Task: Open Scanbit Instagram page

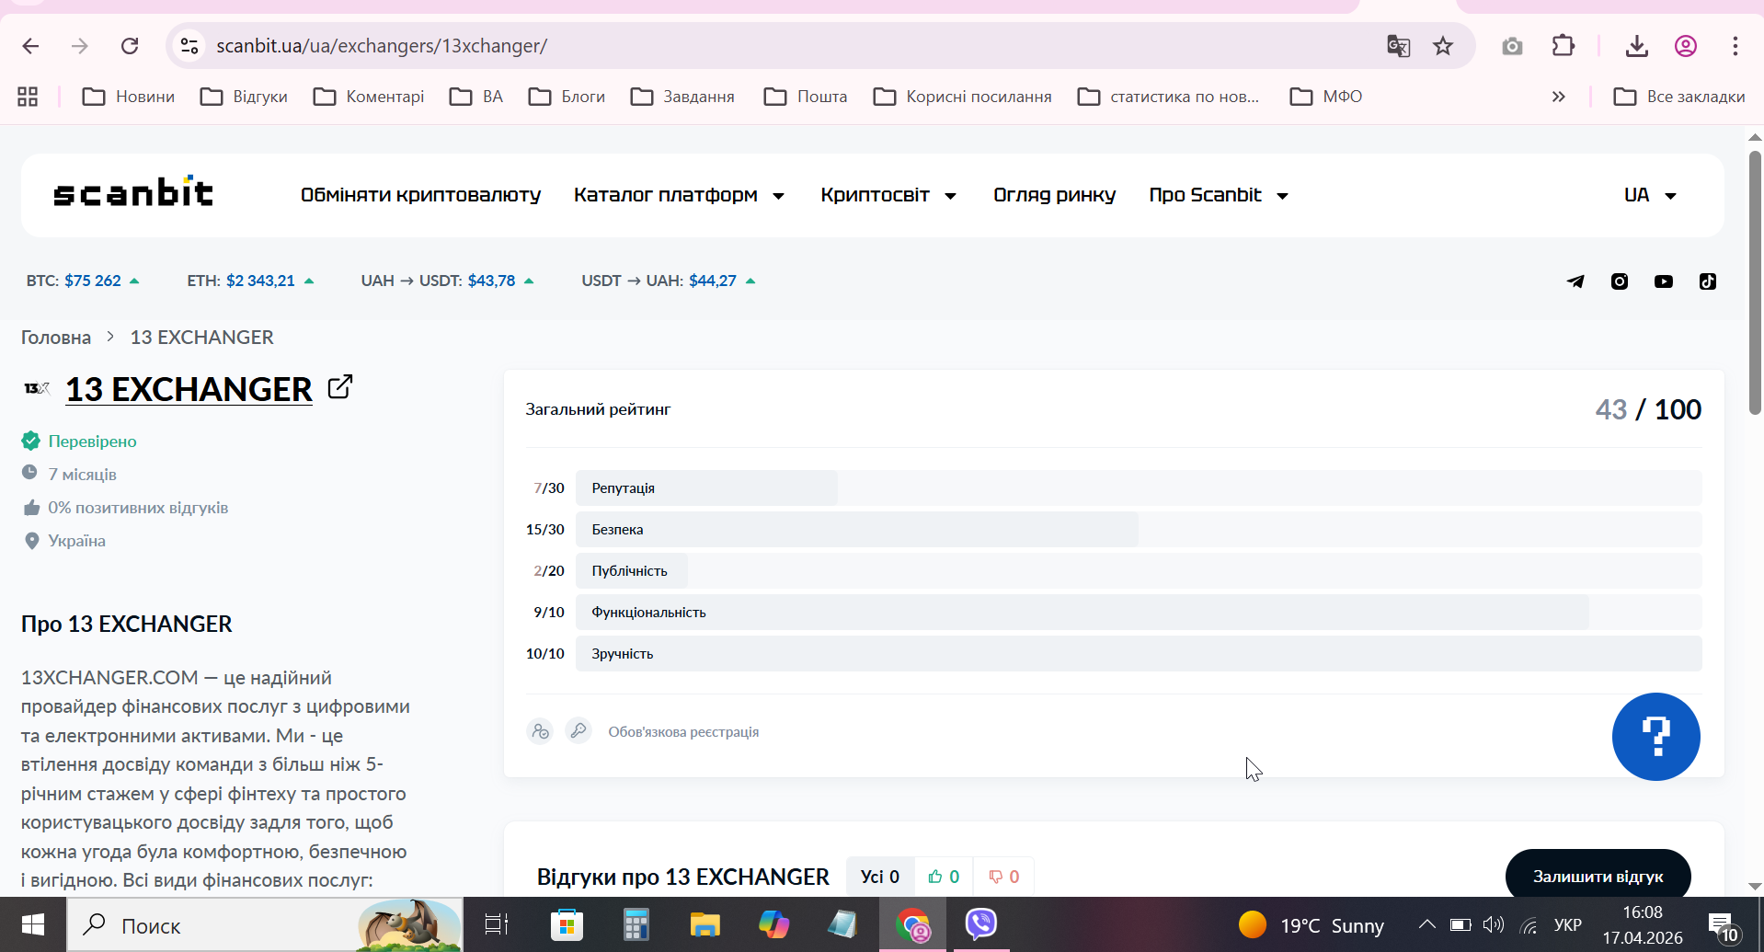Action: [1620, 281]
